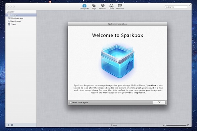This screenshot has width=197, height=131.
Task: Click the LIBRARY section header
Action: 11,12
